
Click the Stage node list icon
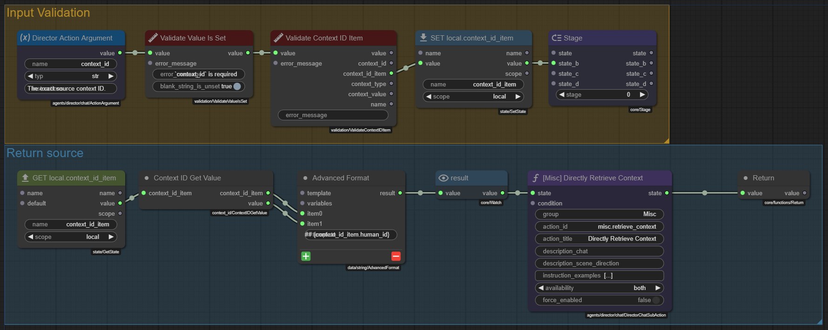point(556,38)
